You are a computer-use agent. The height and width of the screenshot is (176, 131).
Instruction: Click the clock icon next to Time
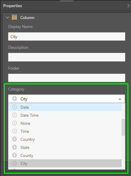[15, 131]
